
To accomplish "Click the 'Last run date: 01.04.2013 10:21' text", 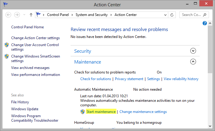I will coord(104,96).
